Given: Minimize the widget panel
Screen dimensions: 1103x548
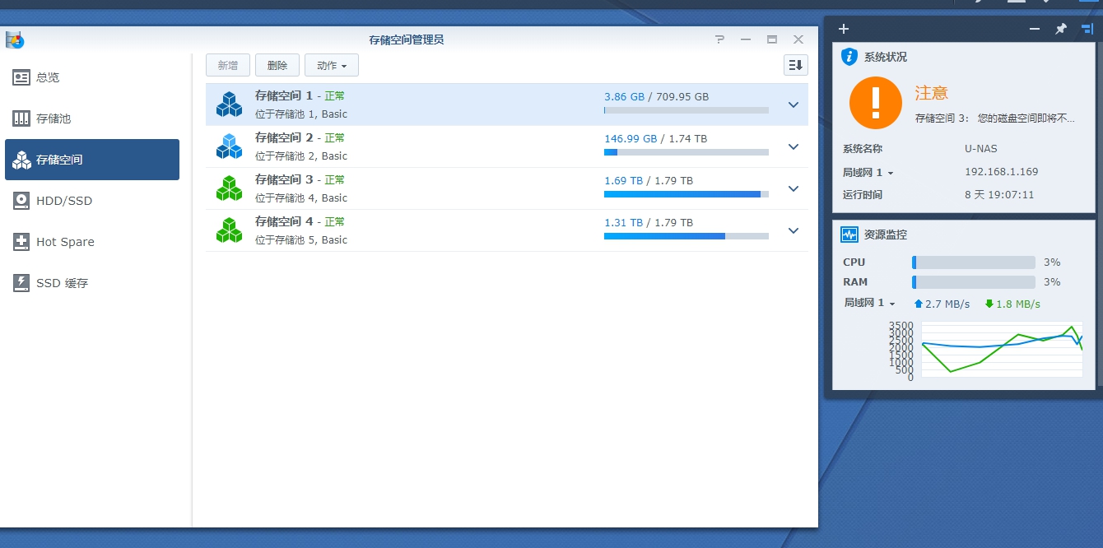Looking at the screenshot, I should [x=1035, y=29].
